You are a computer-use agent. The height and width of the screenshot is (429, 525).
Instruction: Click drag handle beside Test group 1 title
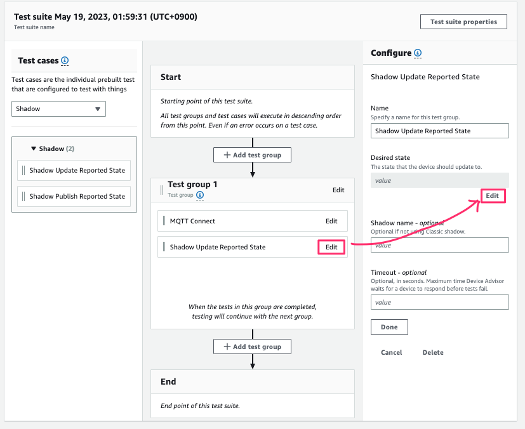[161, 188]
